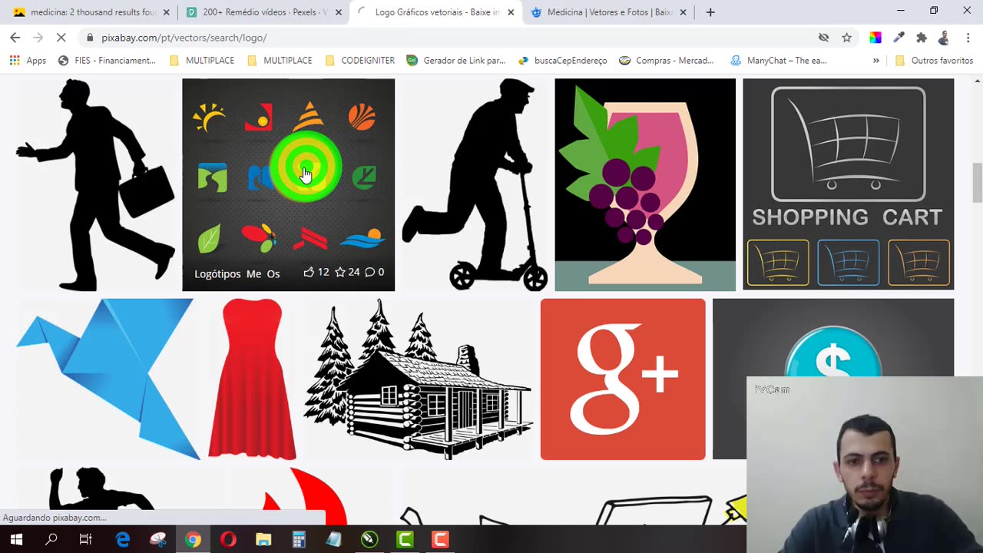Favorite the logos image with star icon
Viewport: 983px width, 553px height.
(x=347, y=272)
